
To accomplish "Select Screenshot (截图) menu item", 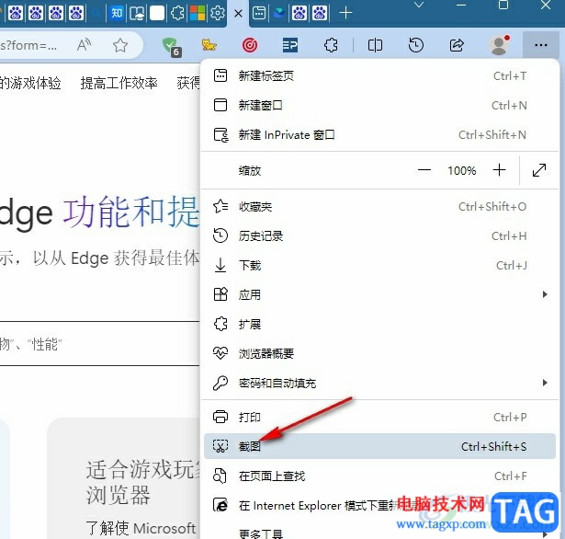I will pos(379,446).
